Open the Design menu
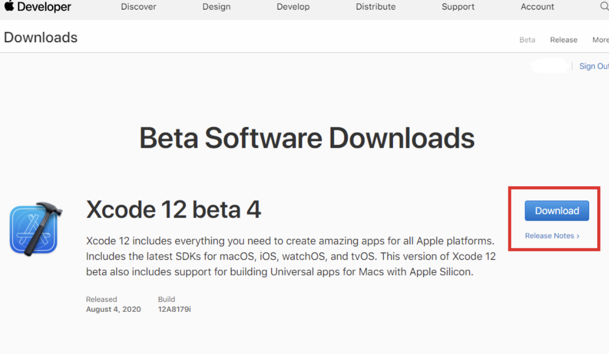 (x=216, y=7)
